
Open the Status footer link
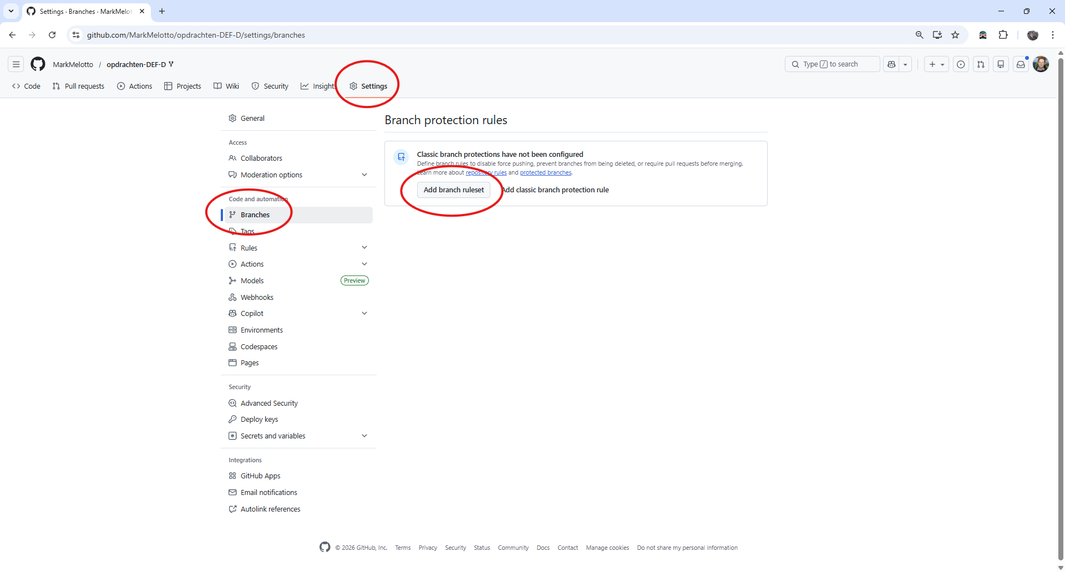pos(481,548)
